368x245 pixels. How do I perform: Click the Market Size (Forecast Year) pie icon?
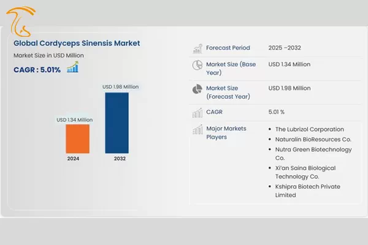point(197,89)
